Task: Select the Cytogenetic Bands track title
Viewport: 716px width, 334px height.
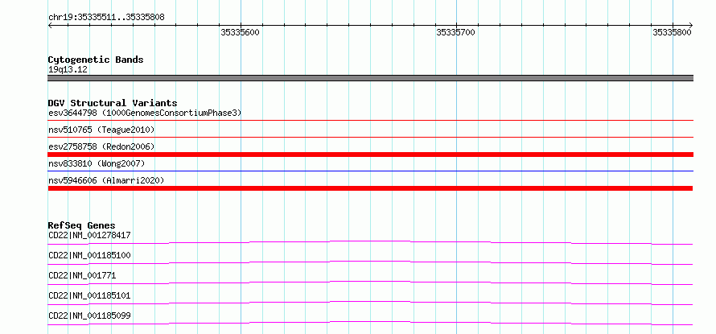Action: (x=96, y=60)
